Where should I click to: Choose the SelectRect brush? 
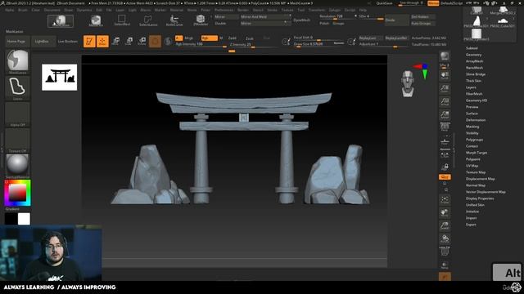click(122, 20)
